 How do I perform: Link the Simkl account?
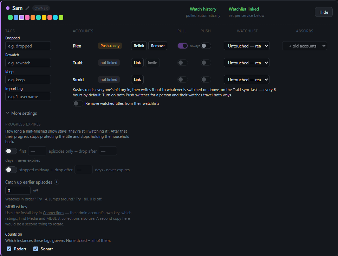tap(137, 79)
